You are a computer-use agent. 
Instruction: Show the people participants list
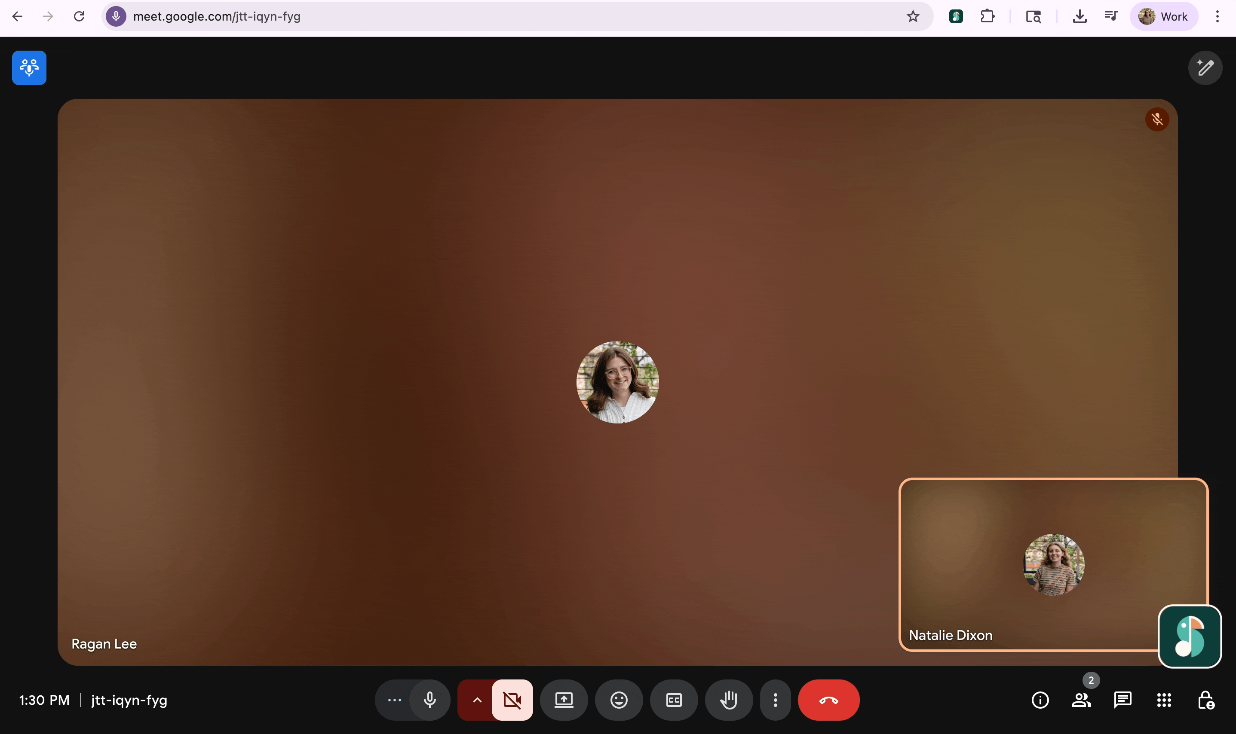coord(1081,700)
